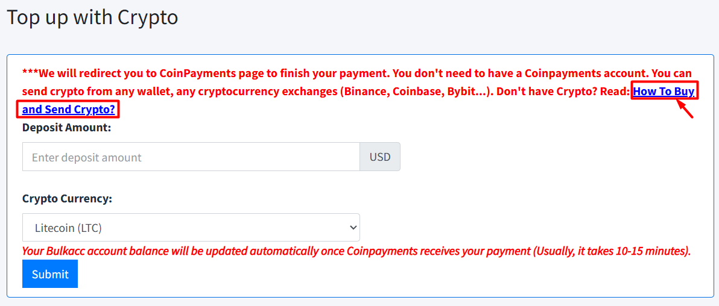Click the red arrow pointing at link
Screen dimensions: 719x306
coord(685,110)
